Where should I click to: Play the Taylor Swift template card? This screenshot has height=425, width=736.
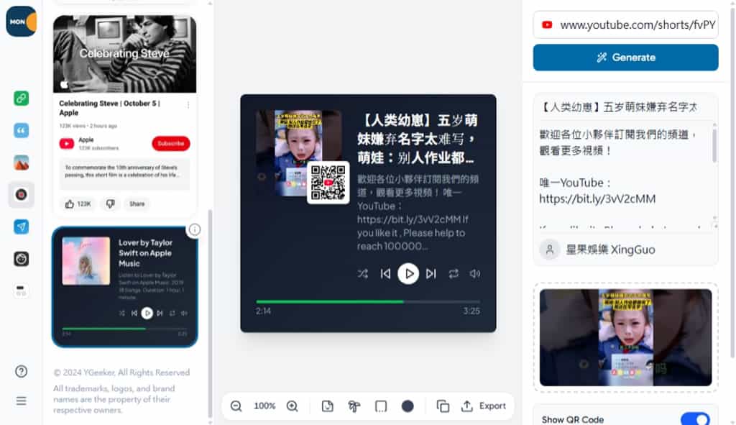pos(147,313)
